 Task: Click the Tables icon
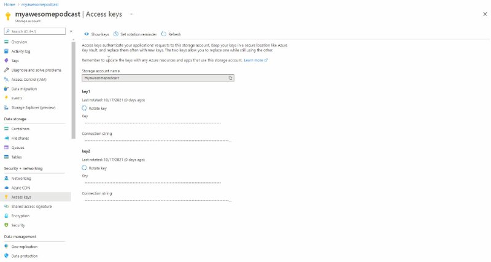click(x=6, y=157)
